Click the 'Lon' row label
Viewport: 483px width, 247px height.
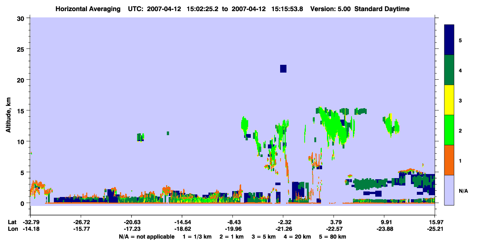(12, 229)
